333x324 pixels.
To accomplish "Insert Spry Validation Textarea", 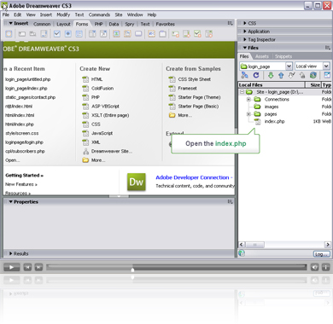I will coord(186,34).
